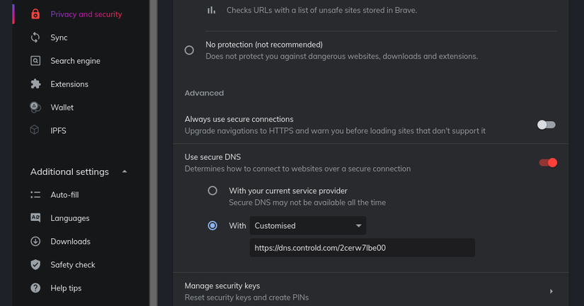Image resolution: width=584 pixels, height=306 pixels.
Task: Collapse Additional settings section arrow
Action: [125, 172]
